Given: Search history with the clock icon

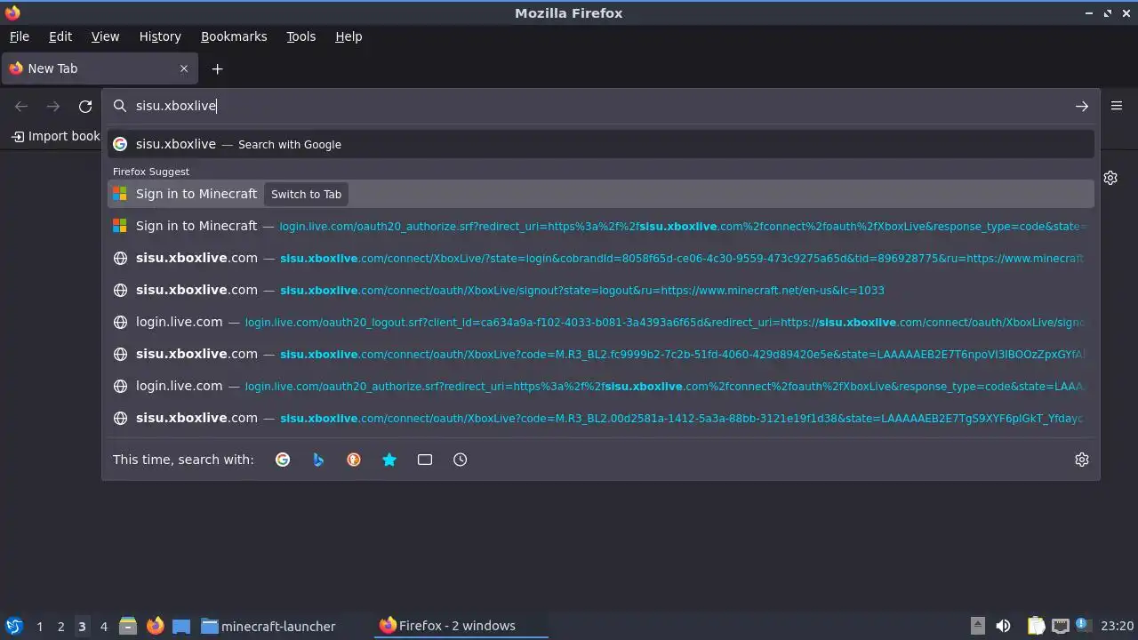Looking at the screenshot, I should click(461, 460).
